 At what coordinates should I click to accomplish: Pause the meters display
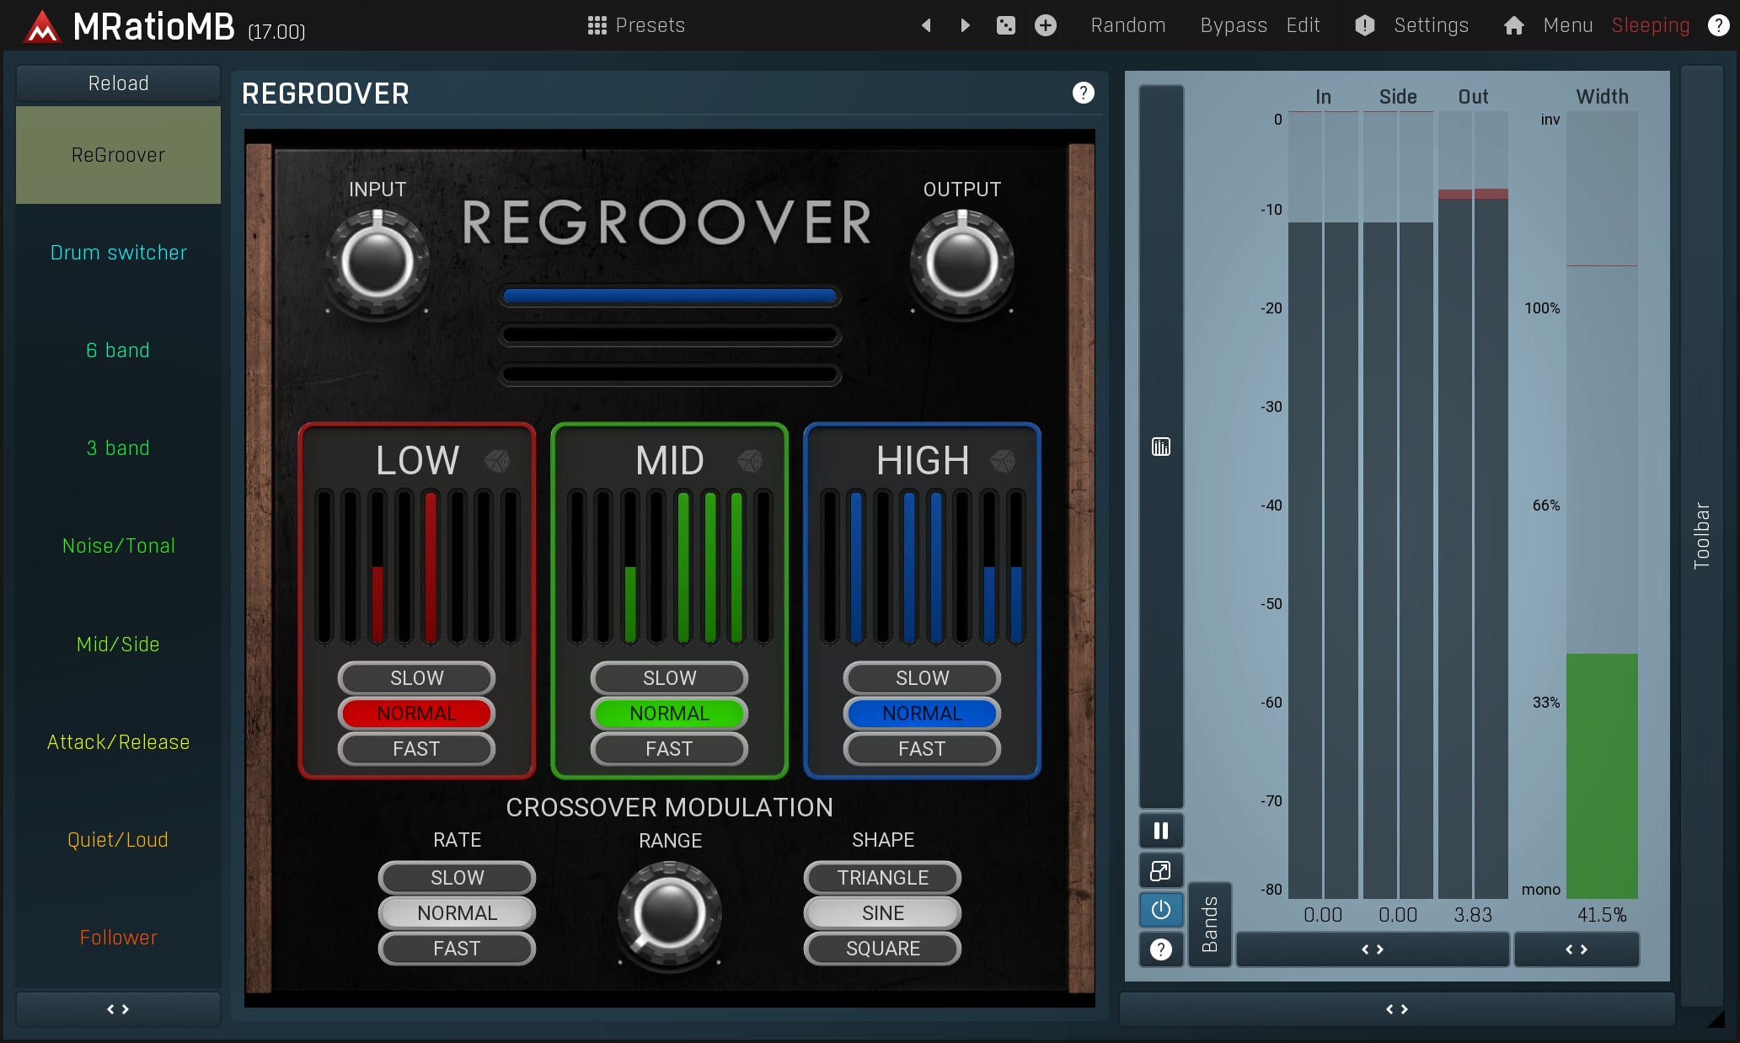[1160, 831]
